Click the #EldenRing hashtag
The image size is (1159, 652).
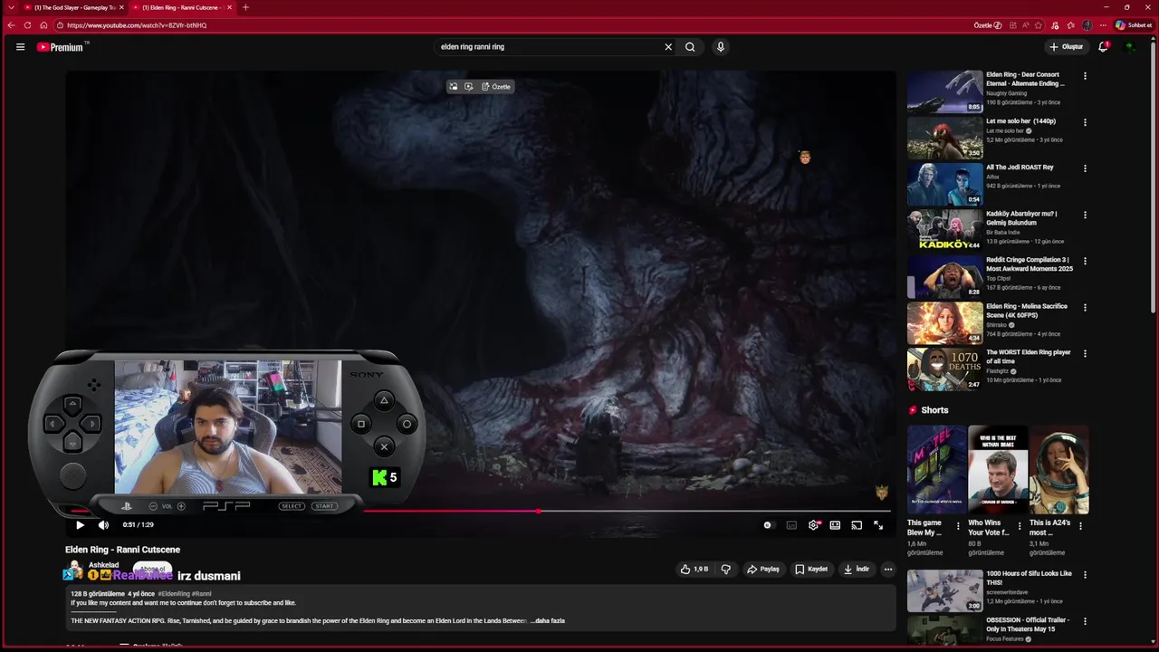tap(174, 594)
